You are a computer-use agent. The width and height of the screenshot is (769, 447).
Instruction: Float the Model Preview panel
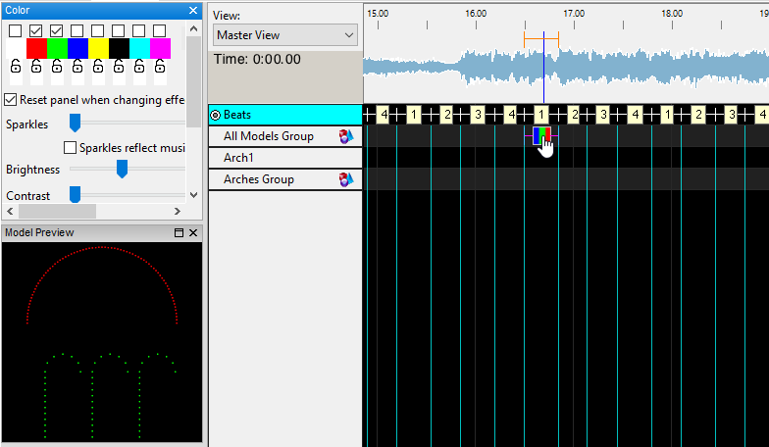click(x=179, y=233)
